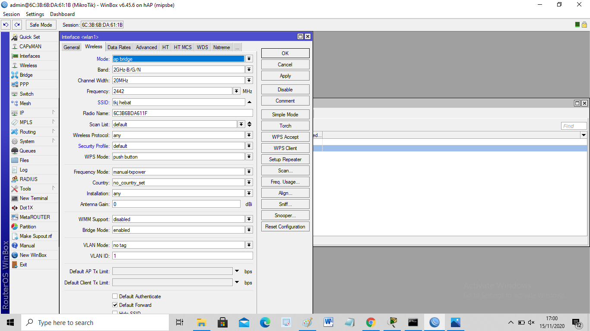Screen dimensions: 590x331
Task: Open the Session menu
Action: coord(12,14)
